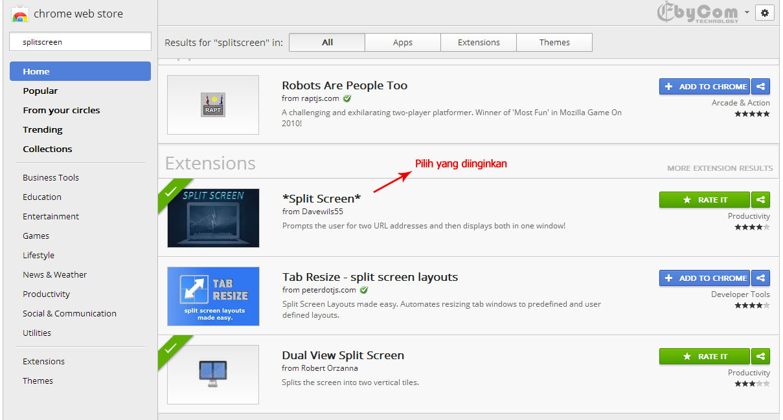Share the Dual View Split Screen extension
This screenshot has width=783, height=420.
pos(761,357)
